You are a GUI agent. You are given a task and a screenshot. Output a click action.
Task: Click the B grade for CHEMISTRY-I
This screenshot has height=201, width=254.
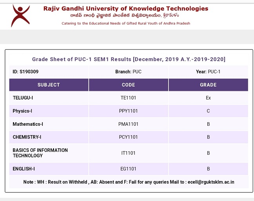[208, 137]
